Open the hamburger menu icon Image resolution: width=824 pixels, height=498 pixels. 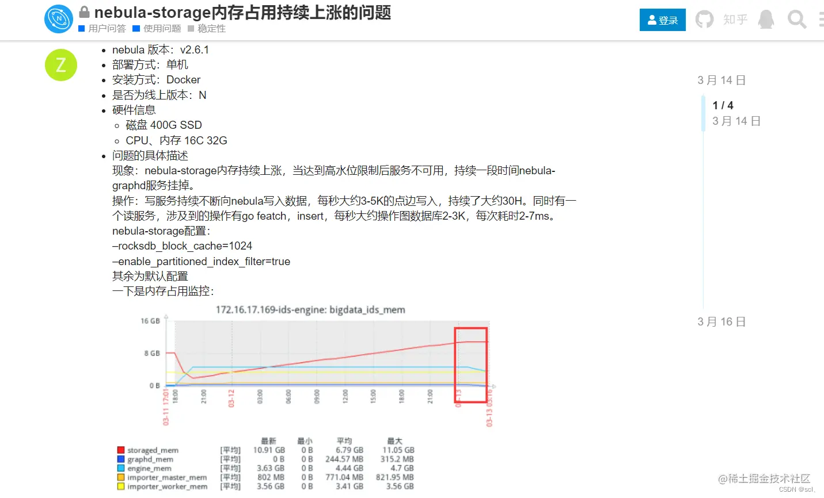819,19
